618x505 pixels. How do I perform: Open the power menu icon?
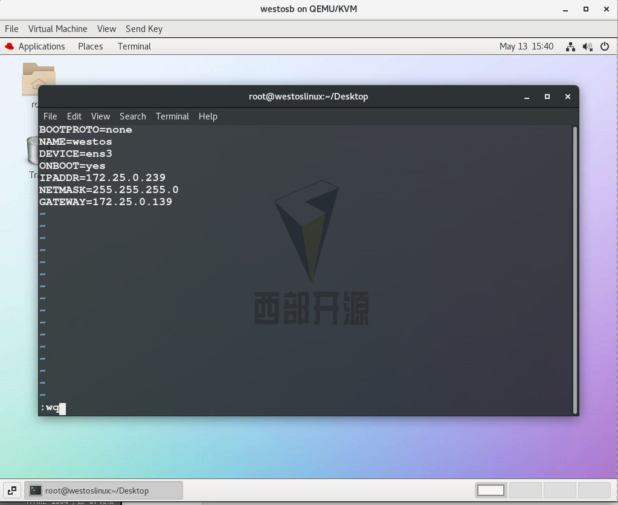605,46
